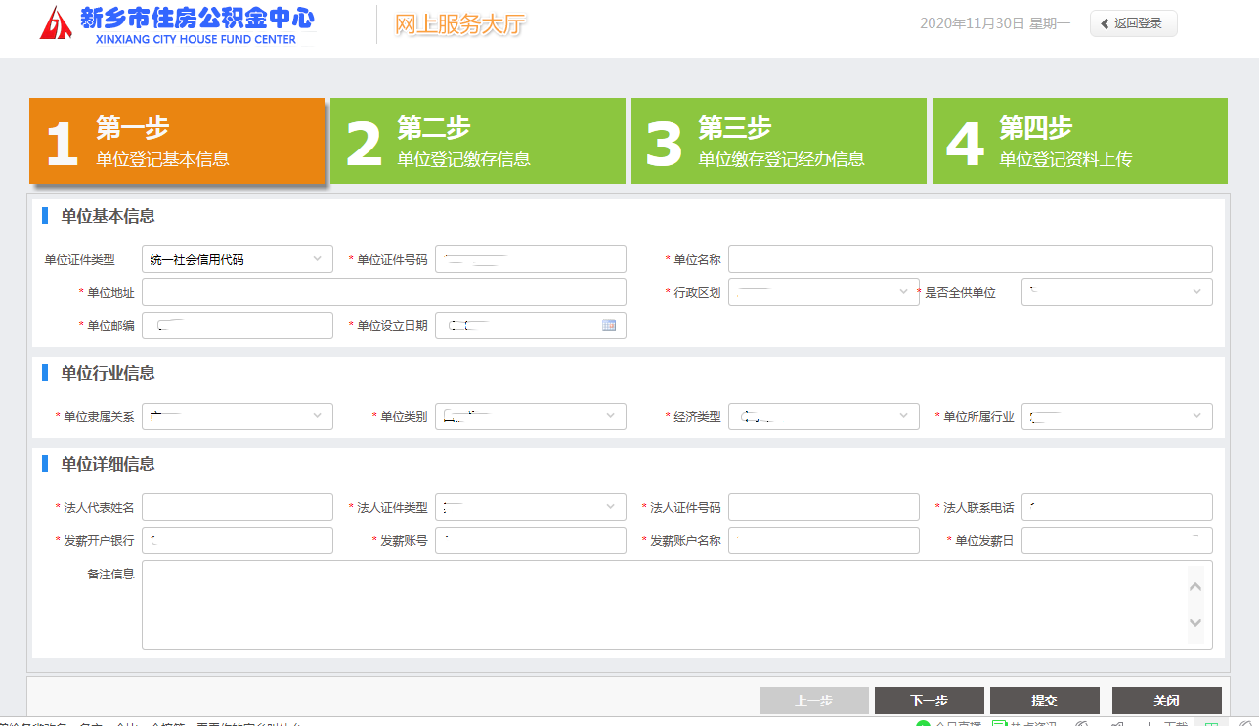Image resolution: width=1259 pixels, height=726 pixels.
Task: Click the 发薪账户名称 input
Action: coord(824,540)
